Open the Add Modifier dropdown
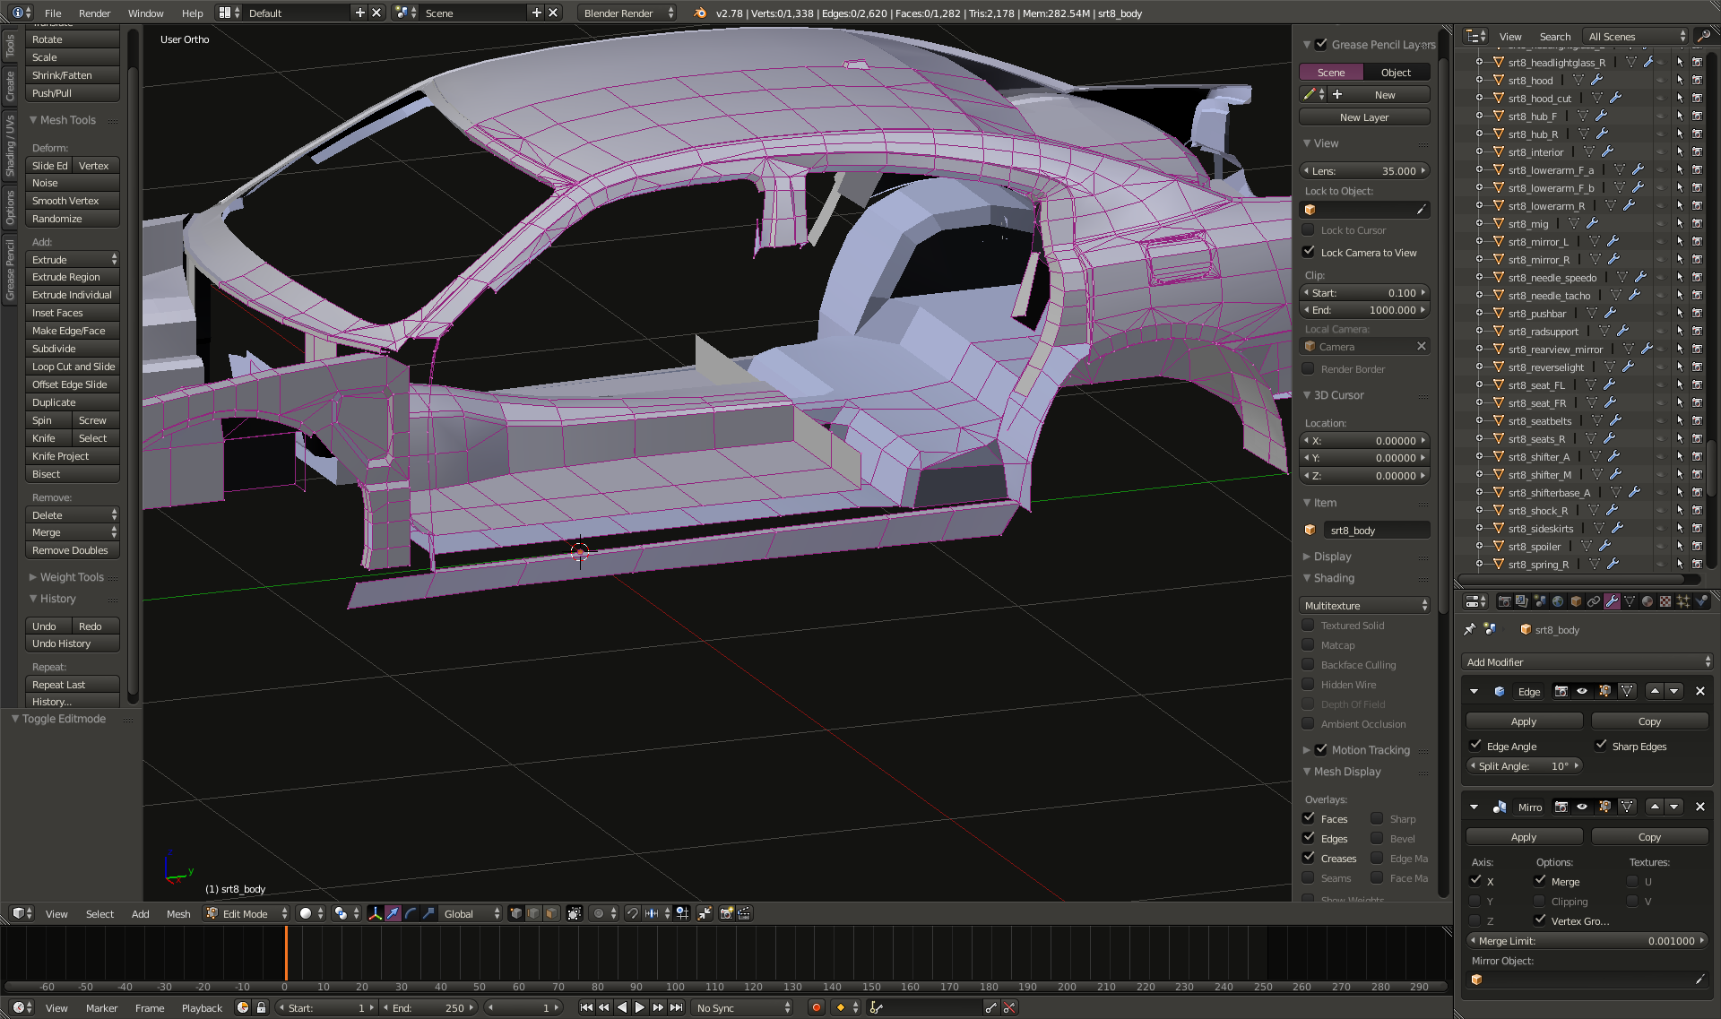 1587,662
